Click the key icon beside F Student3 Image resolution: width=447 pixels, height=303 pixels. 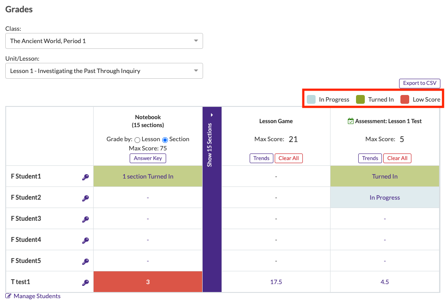[85, 219]
